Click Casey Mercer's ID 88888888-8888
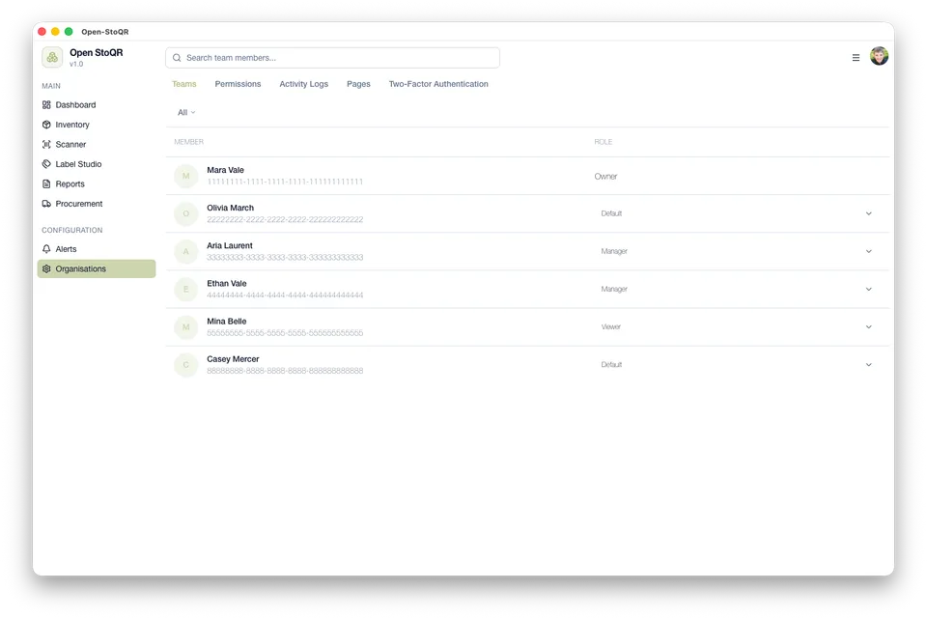 point(285,371)
